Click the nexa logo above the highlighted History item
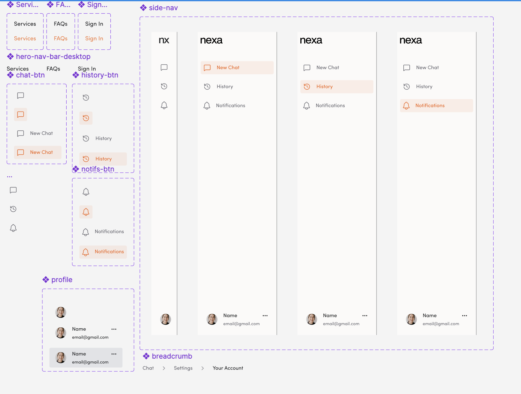Viewport: 521px width, 394px height. (311, 40)
